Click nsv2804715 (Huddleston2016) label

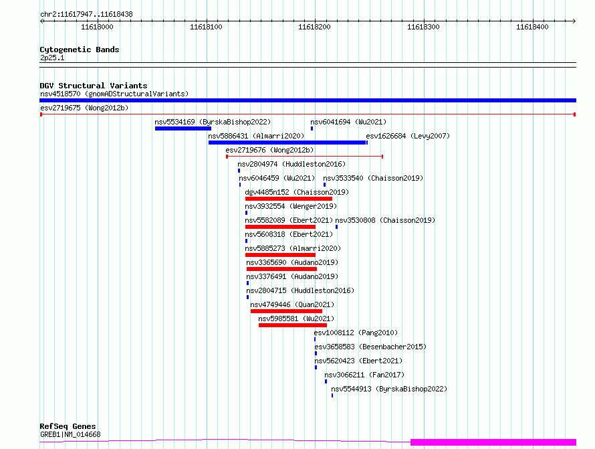point(300,290)
